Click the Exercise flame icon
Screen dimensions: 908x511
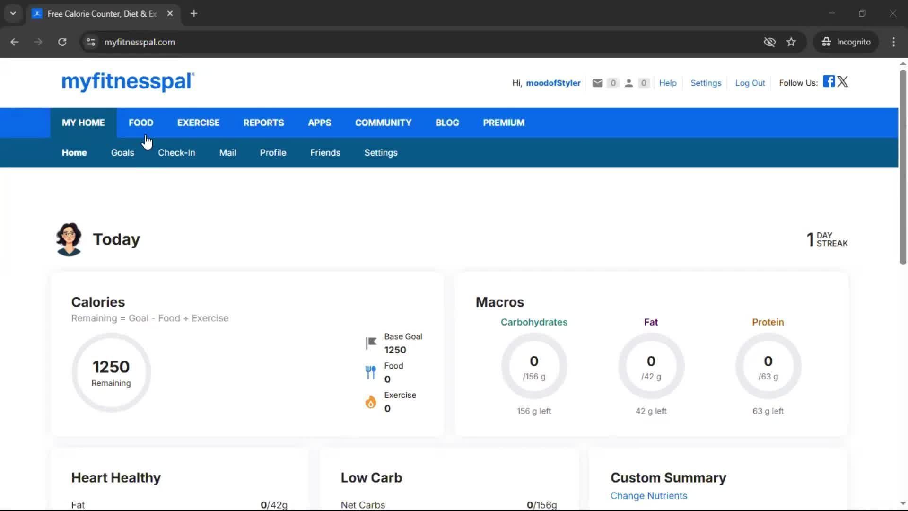371,402
